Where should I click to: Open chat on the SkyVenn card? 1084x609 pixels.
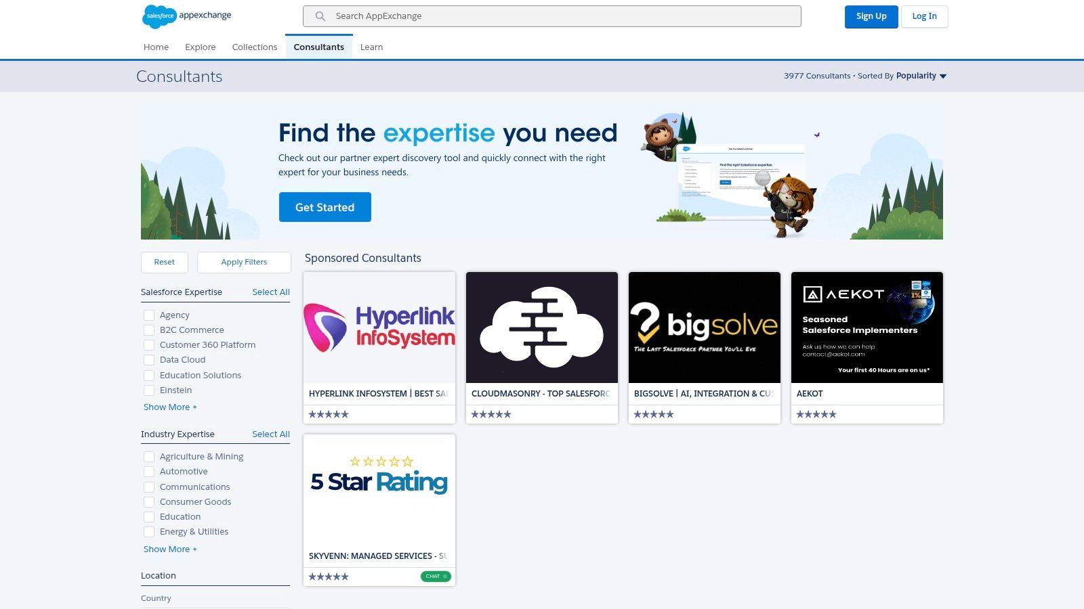click(x=436, y=576)
